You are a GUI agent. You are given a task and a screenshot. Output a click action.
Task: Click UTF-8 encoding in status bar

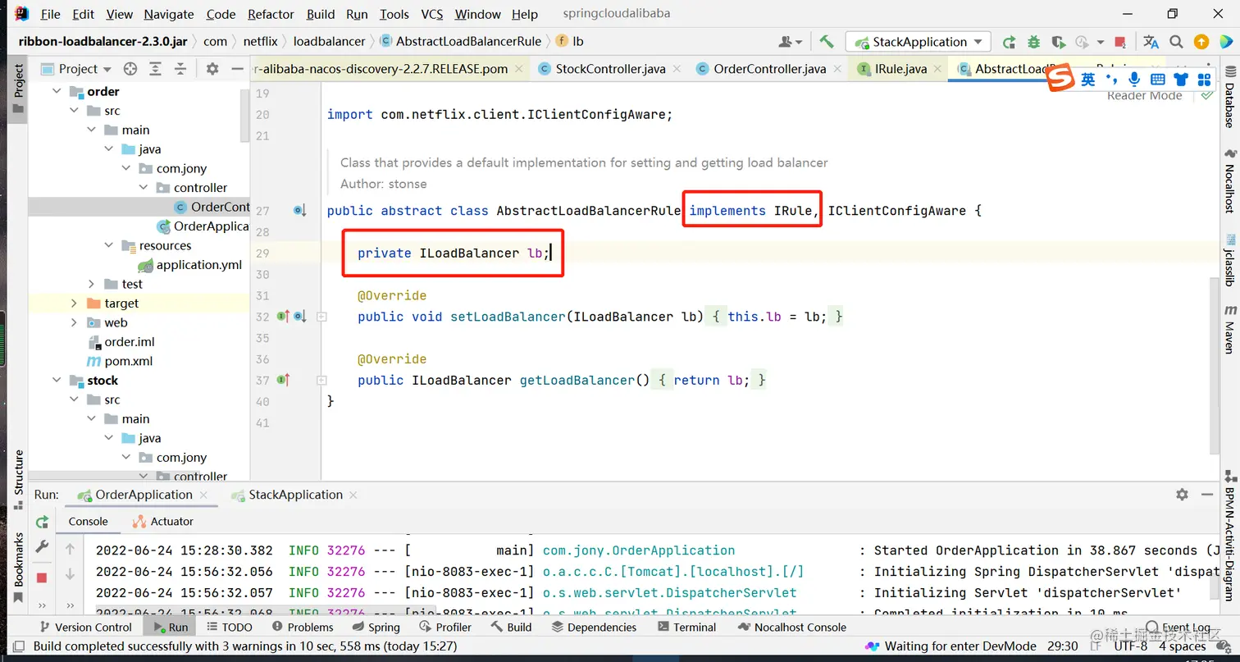[1131, 646]
